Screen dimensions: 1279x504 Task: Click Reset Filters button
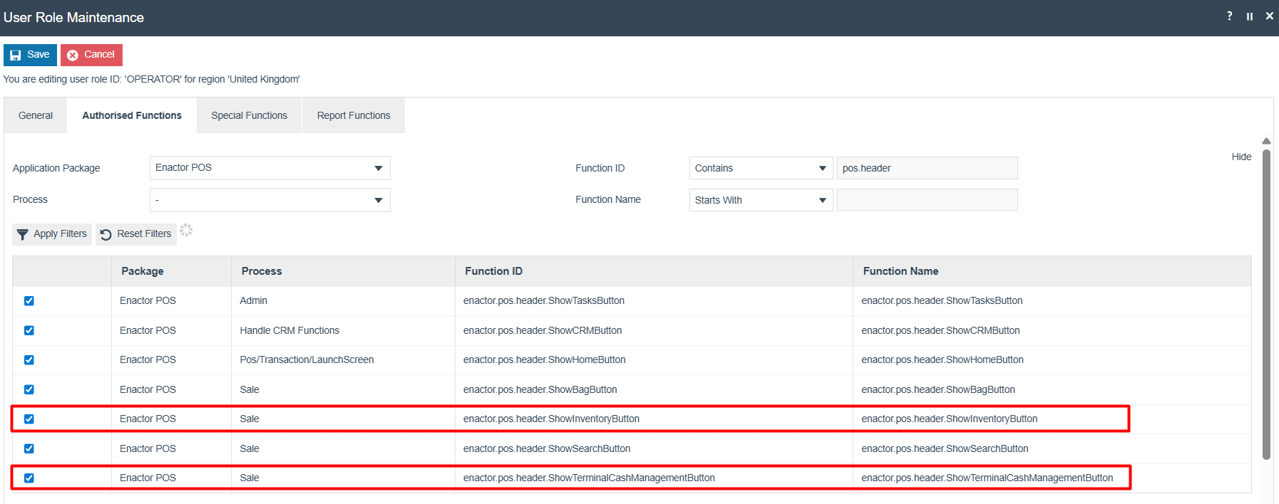pyautogui.click(x=136, y=234)
